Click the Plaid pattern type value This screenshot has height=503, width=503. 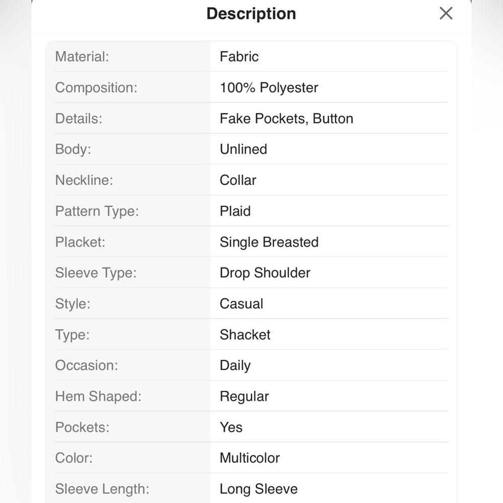(235, 211)
